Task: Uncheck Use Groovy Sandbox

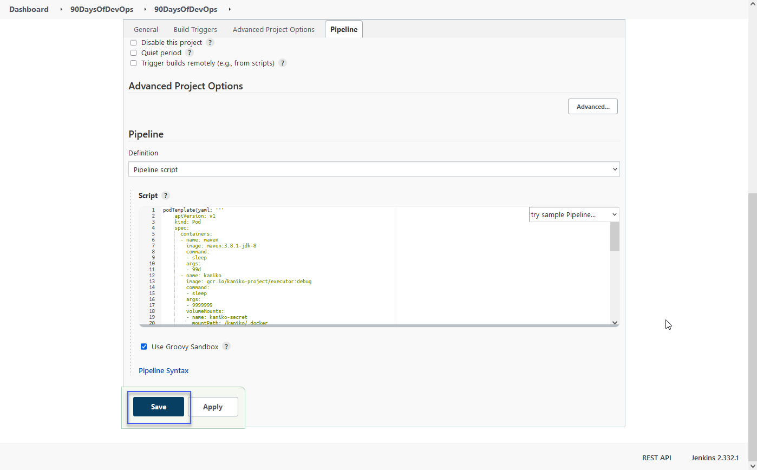Action: [x=143, y=347]
